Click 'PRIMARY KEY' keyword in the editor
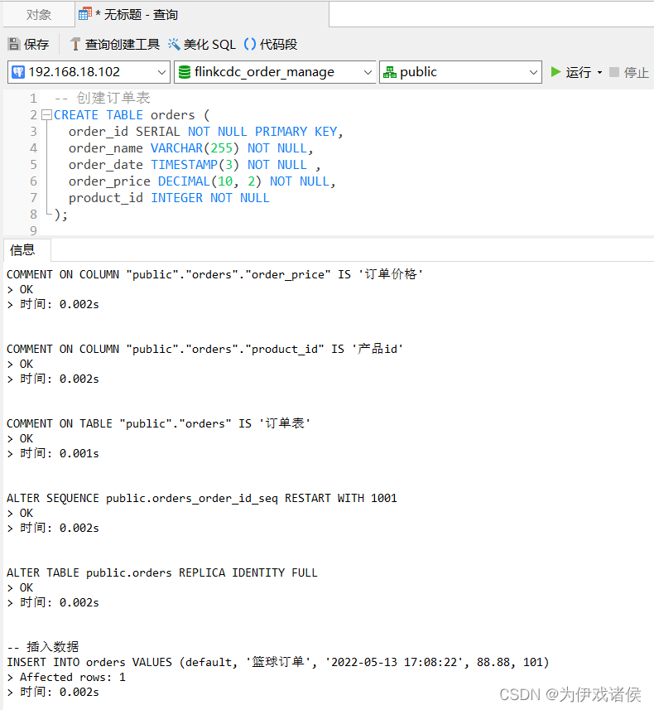 click(296, 132)
